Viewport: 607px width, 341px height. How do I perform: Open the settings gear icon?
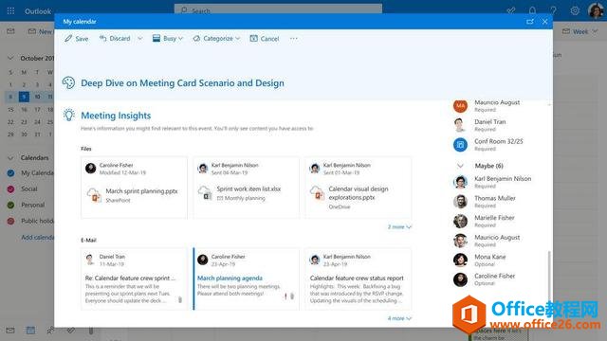[x=575, y=10]
